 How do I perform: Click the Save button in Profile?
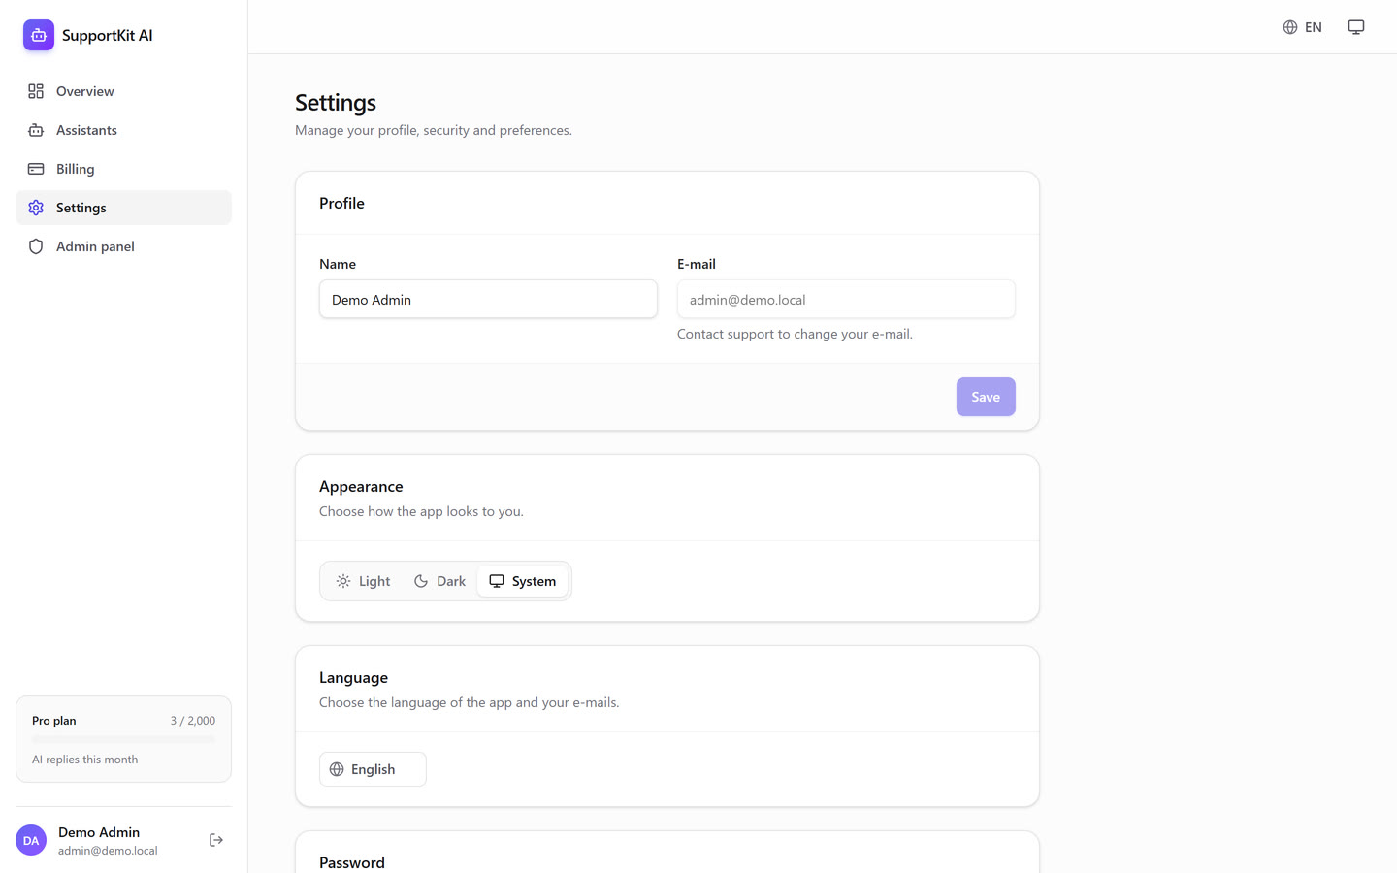point(986,397)
